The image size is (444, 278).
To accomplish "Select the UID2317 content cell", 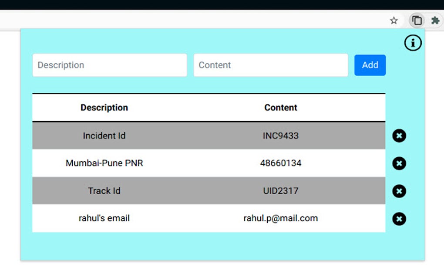I will point(281,191).
